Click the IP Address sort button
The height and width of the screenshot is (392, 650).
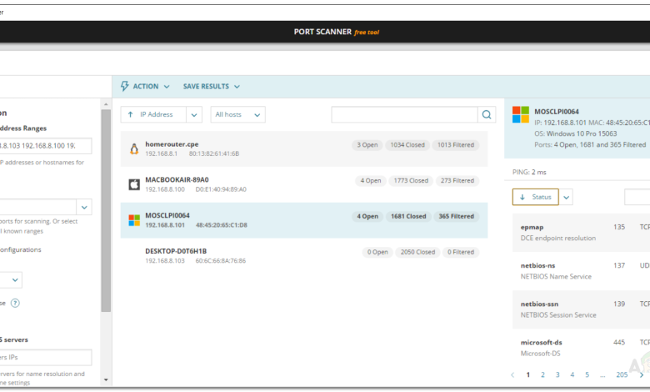(153, 114)
